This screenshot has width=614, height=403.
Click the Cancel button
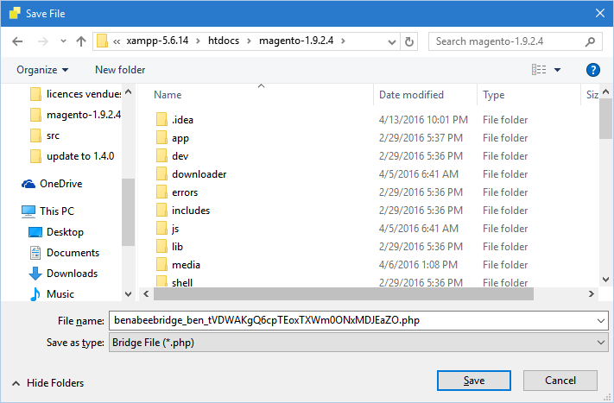(560, 381)
